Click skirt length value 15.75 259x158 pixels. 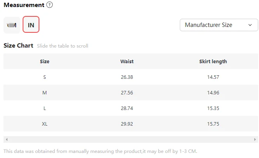(x=213, y=124)
